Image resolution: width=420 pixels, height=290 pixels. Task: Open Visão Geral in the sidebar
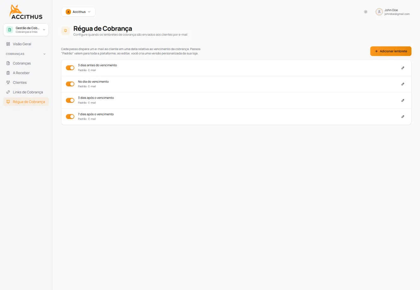(26, 44)
